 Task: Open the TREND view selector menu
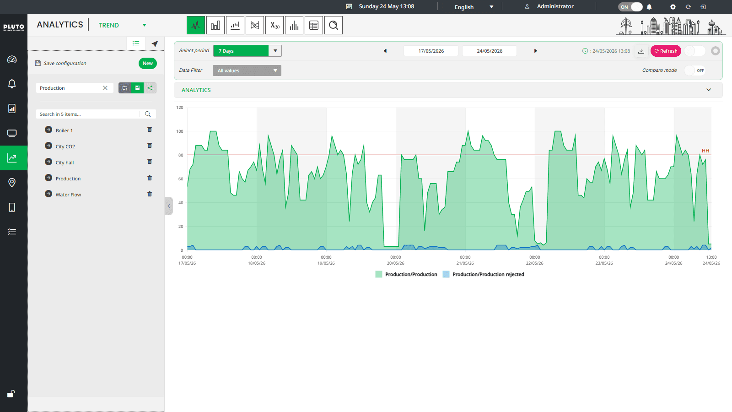tap(123, 25)
